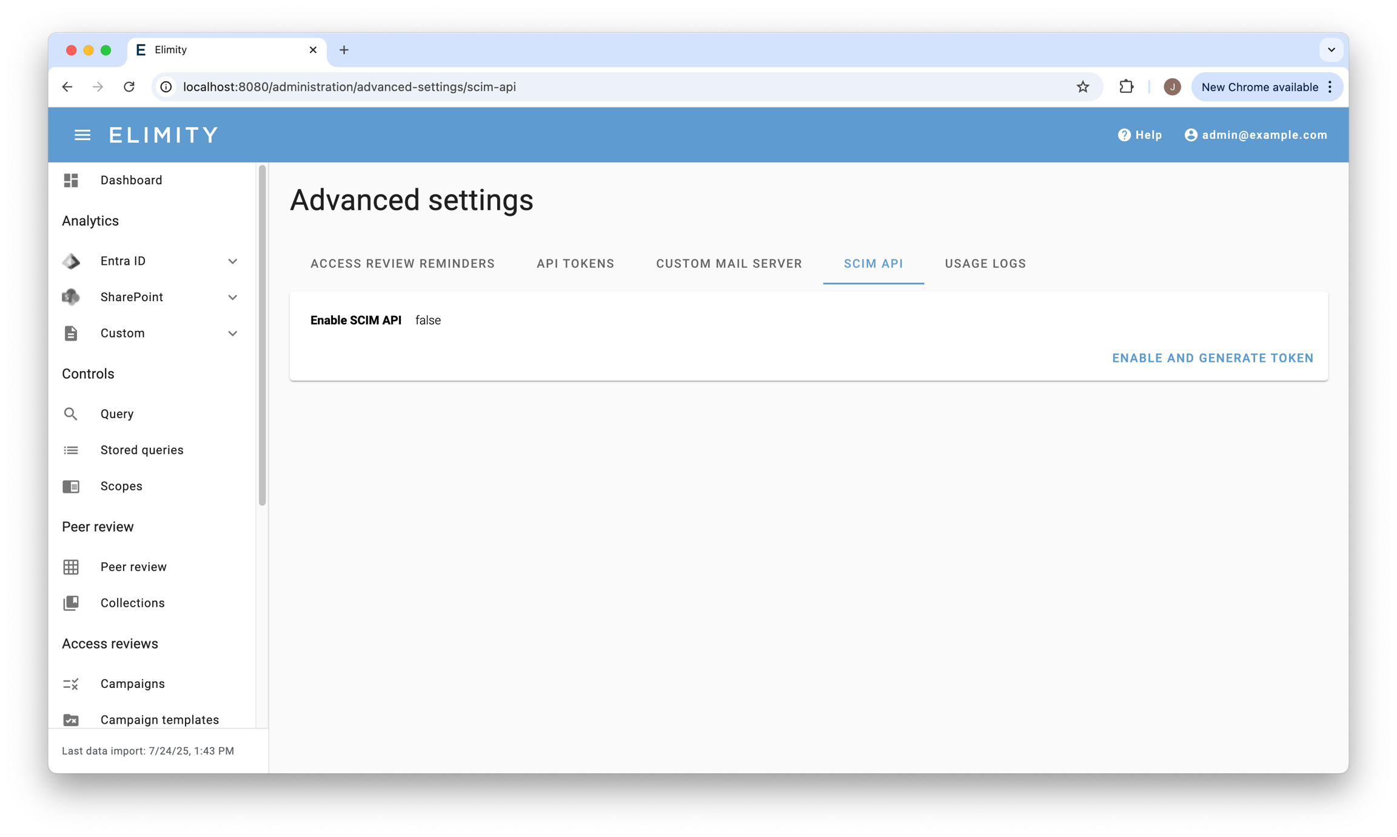This screenshot has height=837, width=1397.
Task: Open the browser extensions puzzle icon
Action: pos(1126,87)
